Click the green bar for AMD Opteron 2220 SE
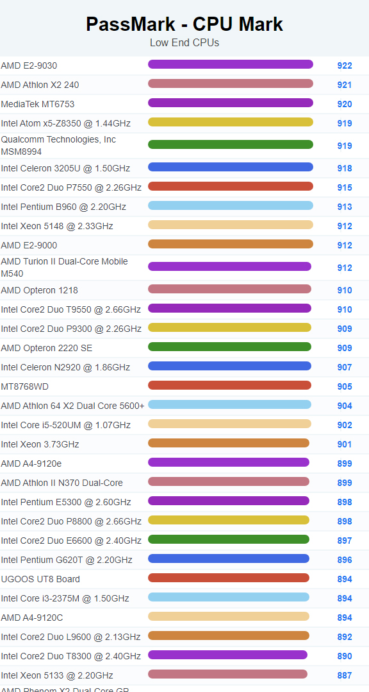The image size is (369, 692). coord(229,347)
